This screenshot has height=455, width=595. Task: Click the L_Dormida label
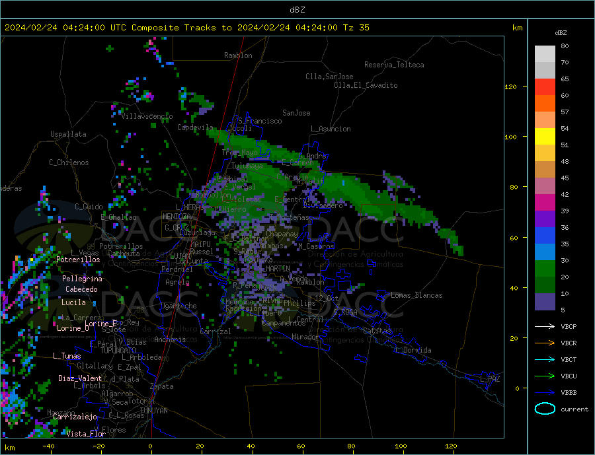[x=414, y=350]
